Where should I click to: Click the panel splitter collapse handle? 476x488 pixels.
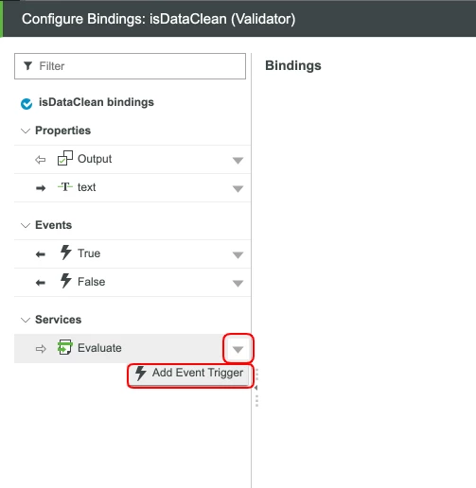(256, 388)
